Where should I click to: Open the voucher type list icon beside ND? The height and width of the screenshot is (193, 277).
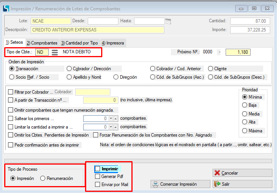pyautogui.click(x=55, y=52)
